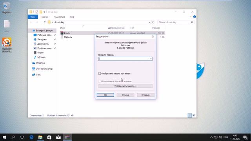Viewport: 251px width, 141px height.
Task: Switch to WinRAR taskbar button
Action: click(67, 137)
